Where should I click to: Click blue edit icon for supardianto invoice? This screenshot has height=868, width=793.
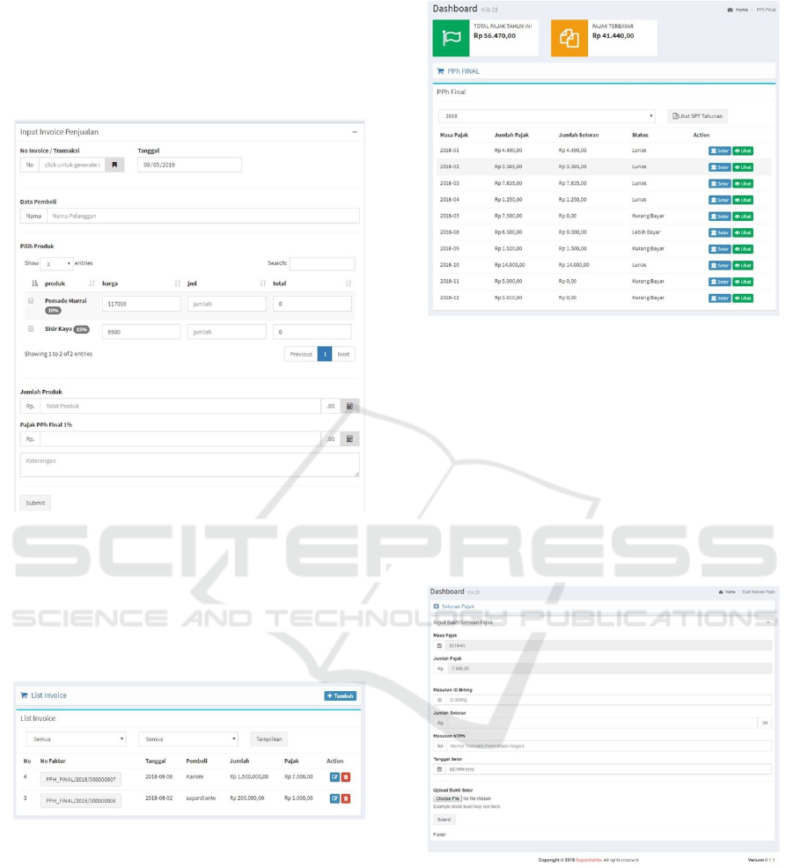click(x=334, y=798)
